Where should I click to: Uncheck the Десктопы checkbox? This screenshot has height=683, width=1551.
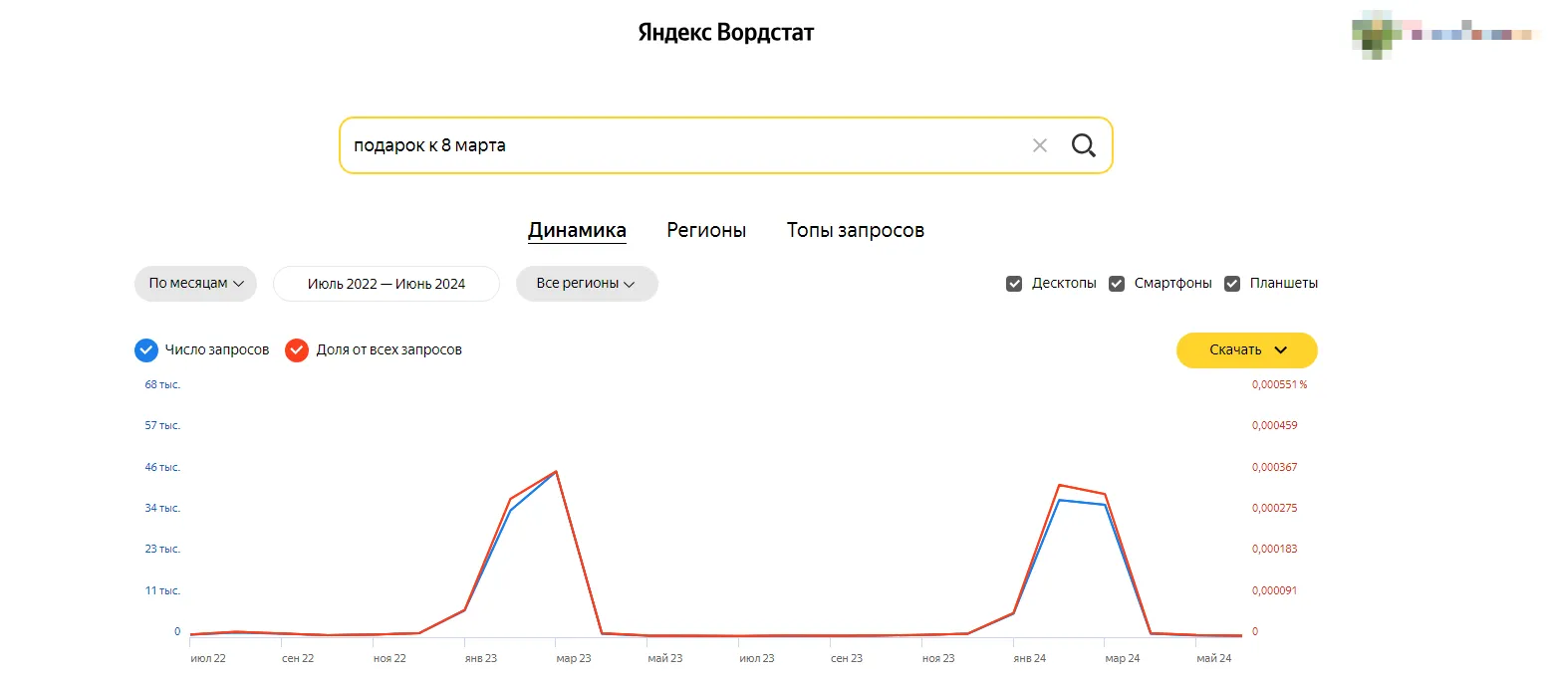pyautogui.click(x=1014, y=284)
